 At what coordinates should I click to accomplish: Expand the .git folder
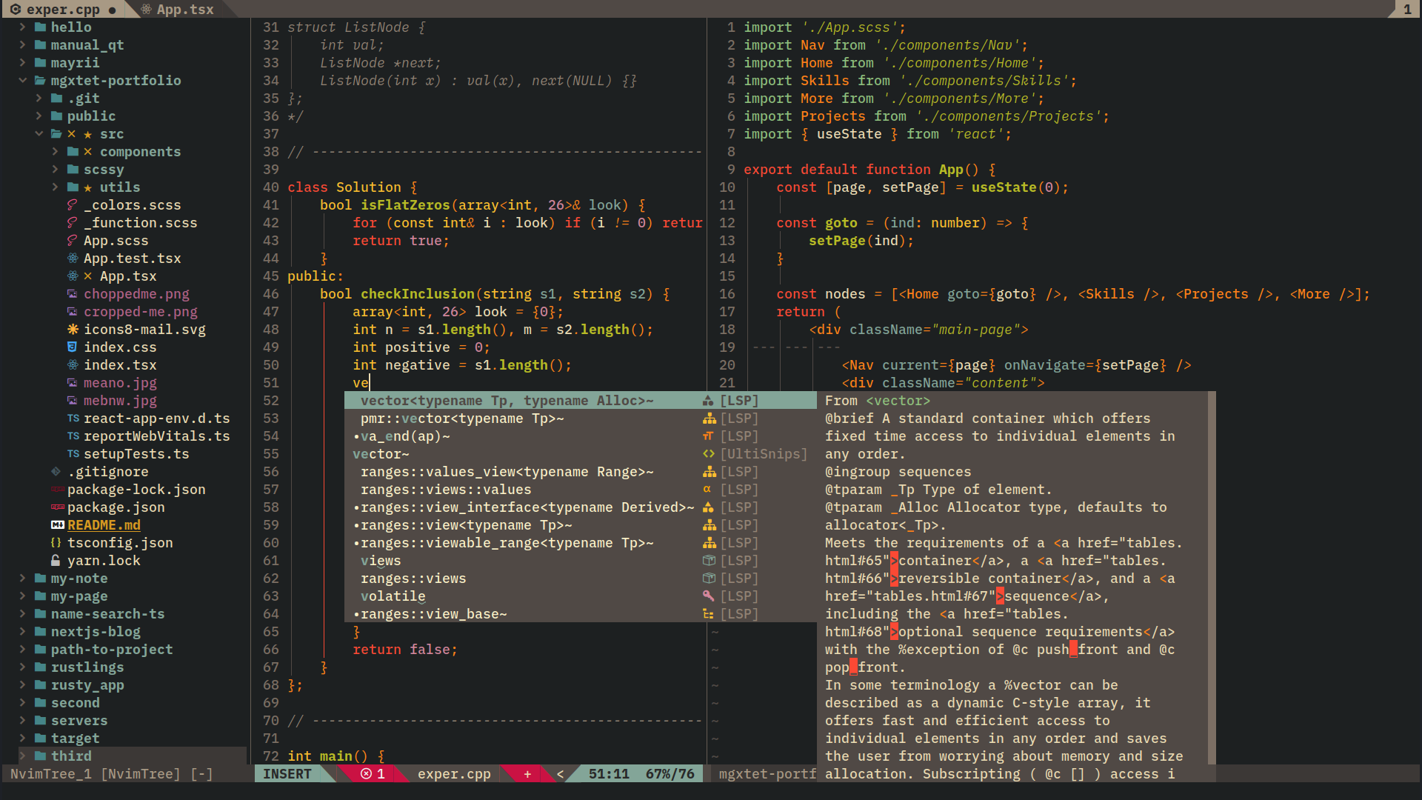click(x=39, y=98)
